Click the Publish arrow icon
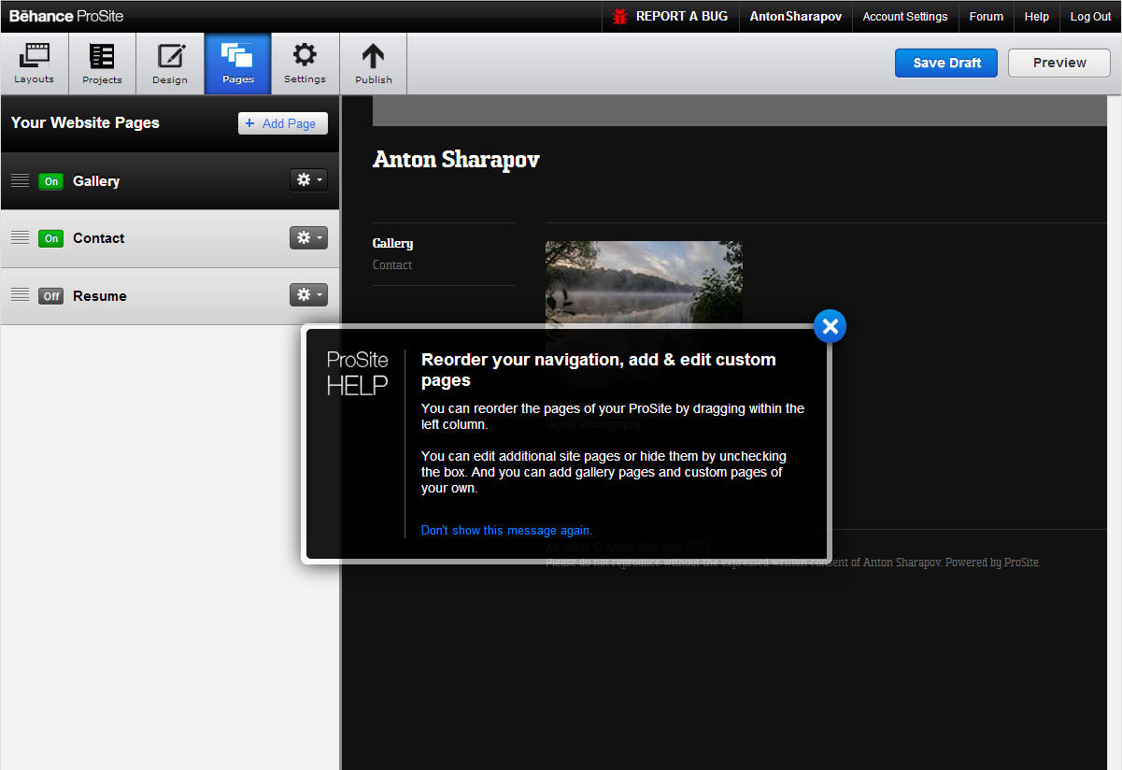 coord(373,57)
